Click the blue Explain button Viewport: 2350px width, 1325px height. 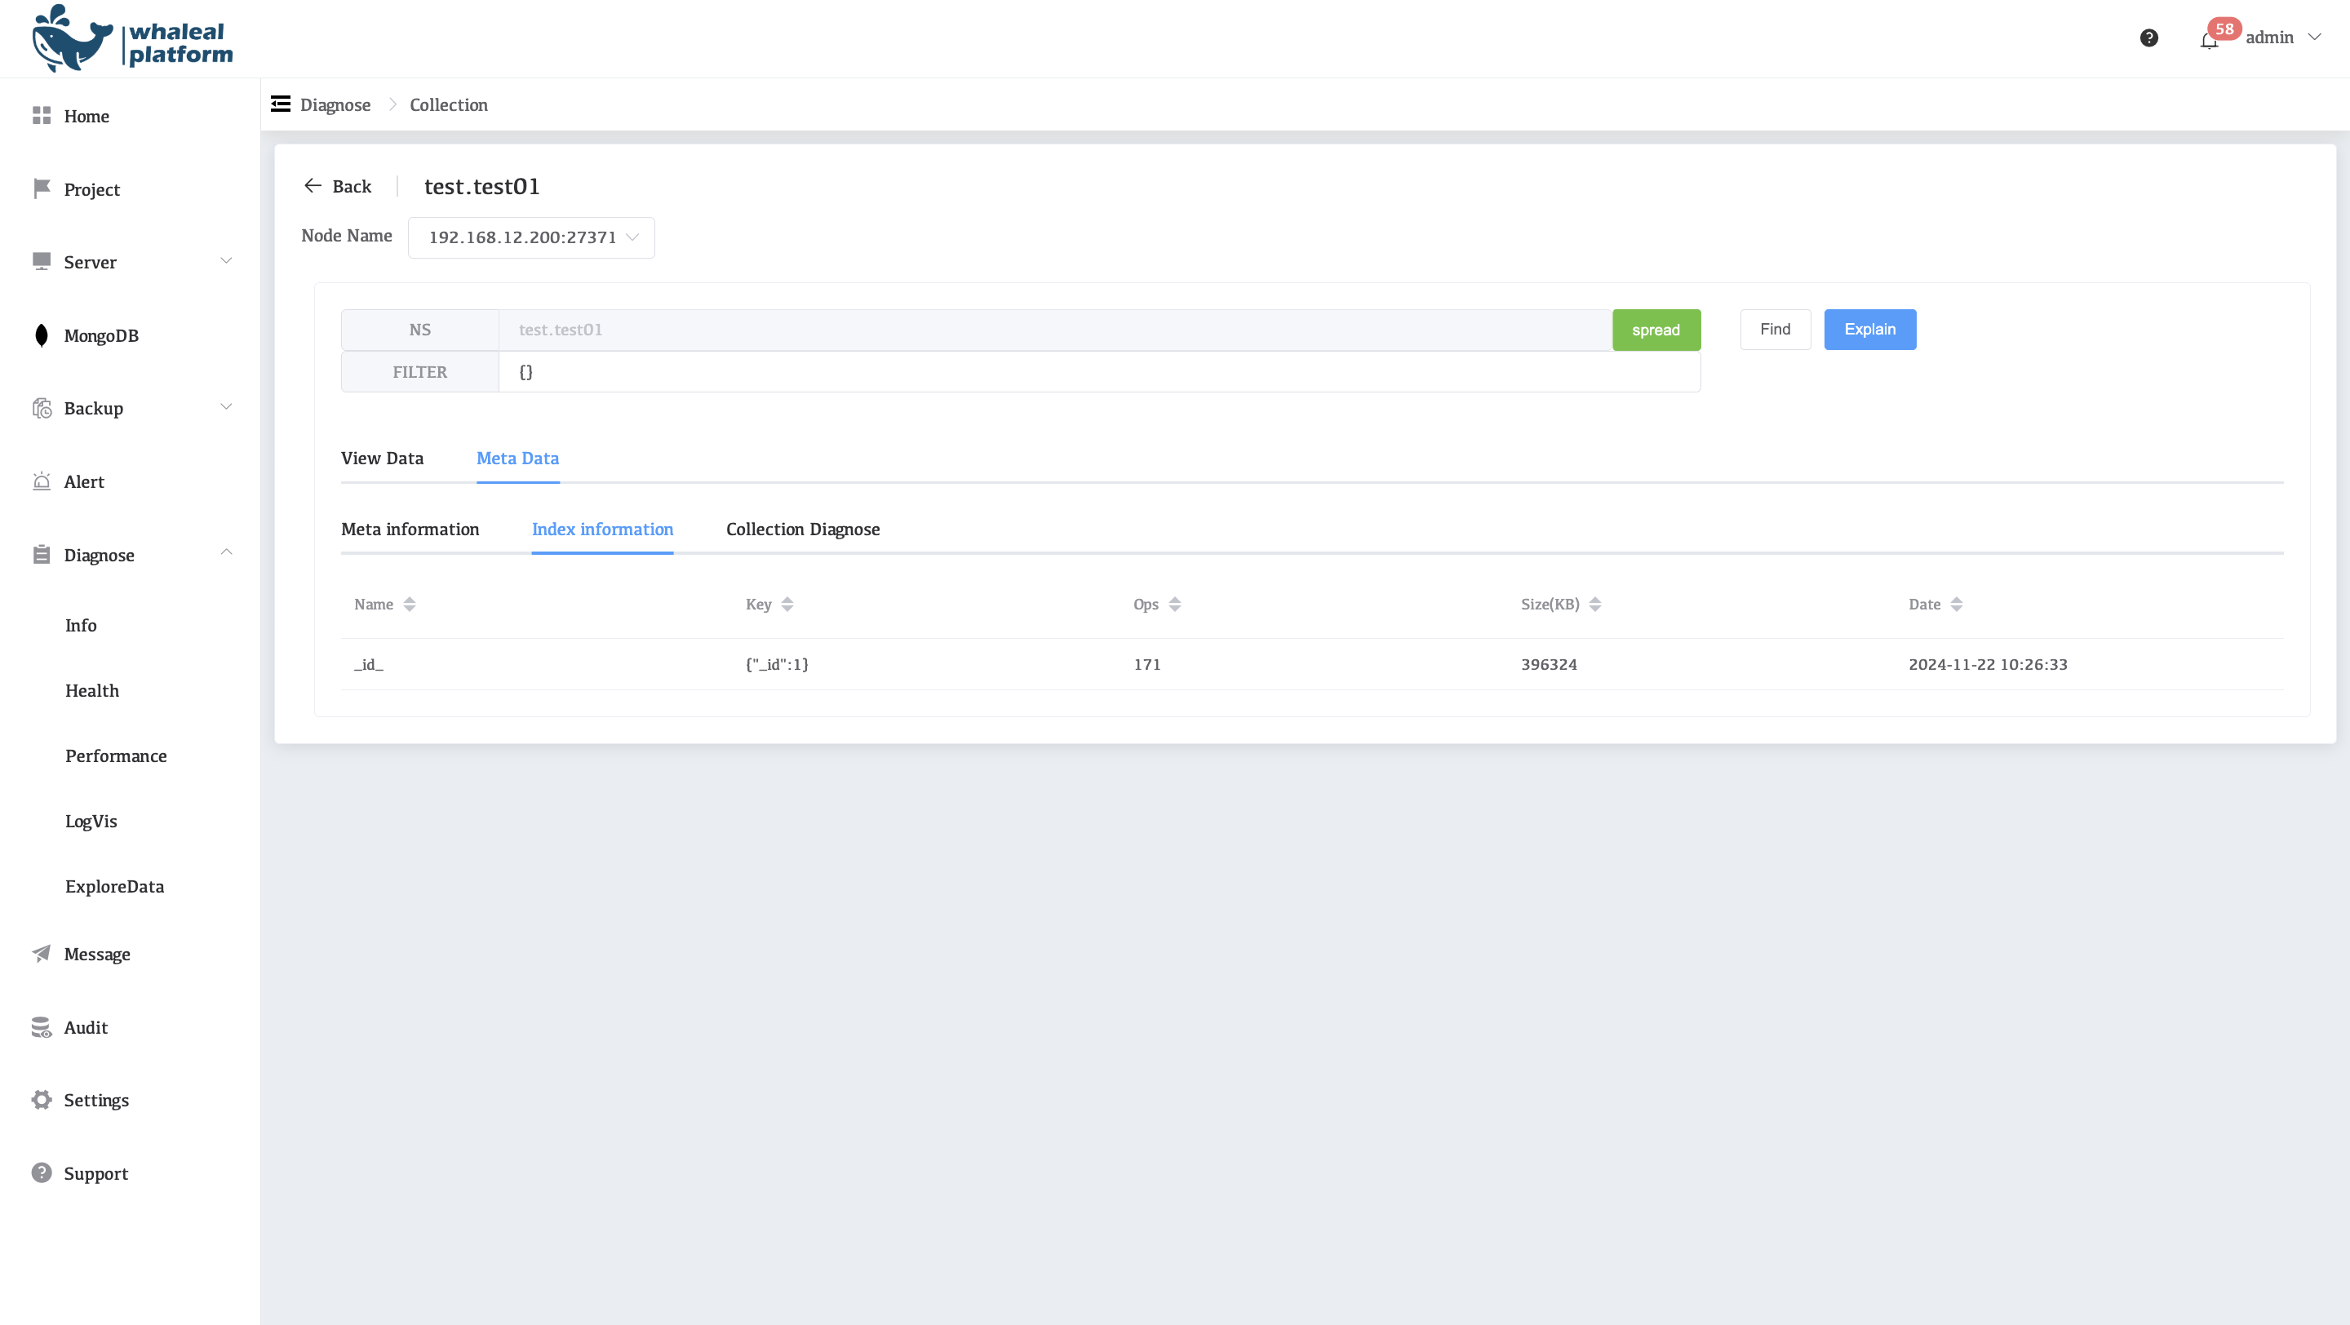click(x=1869, y=329)
